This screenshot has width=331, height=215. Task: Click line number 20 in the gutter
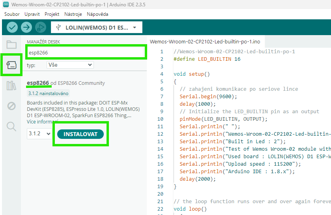tap(160, 194)
